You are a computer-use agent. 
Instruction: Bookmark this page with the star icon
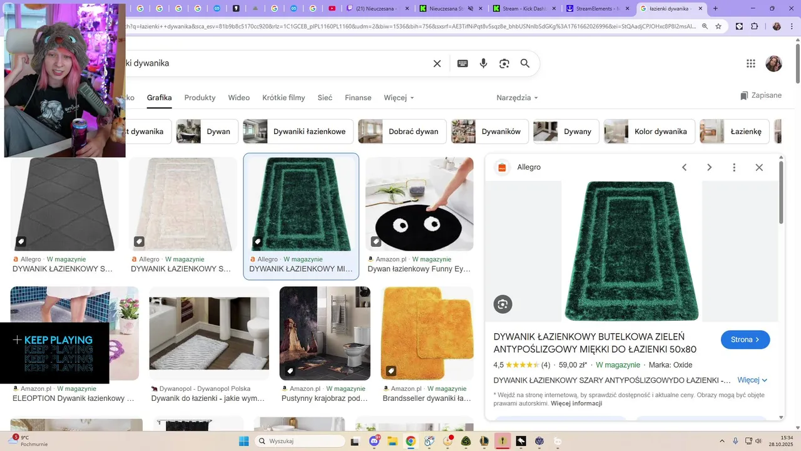tap(718, 26)
